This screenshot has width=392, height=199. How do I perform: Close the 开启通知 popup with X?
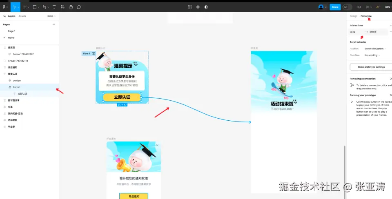click(157, 145)
